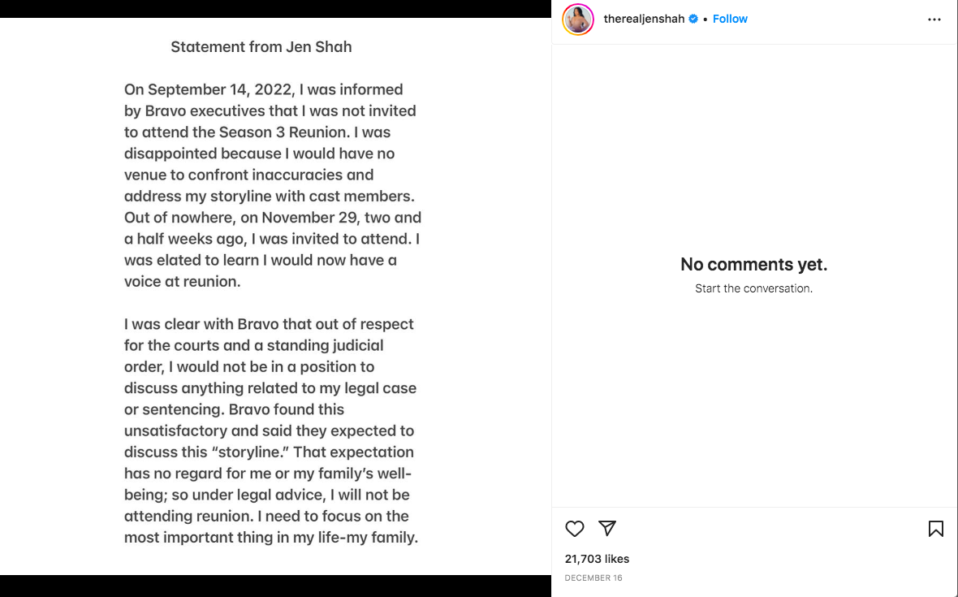
Task: Save the post with the bookmark icon
Action: (x=935, y=529)
